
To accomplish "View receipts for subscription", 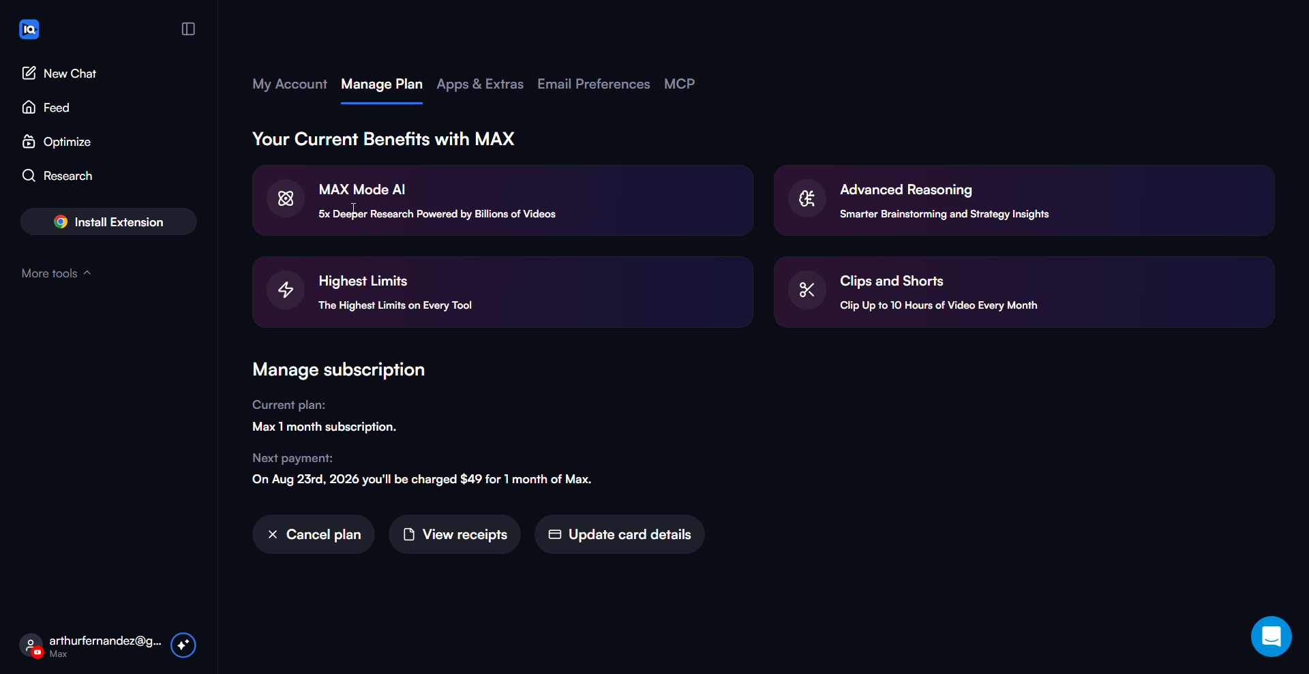I will coord(455,534).
